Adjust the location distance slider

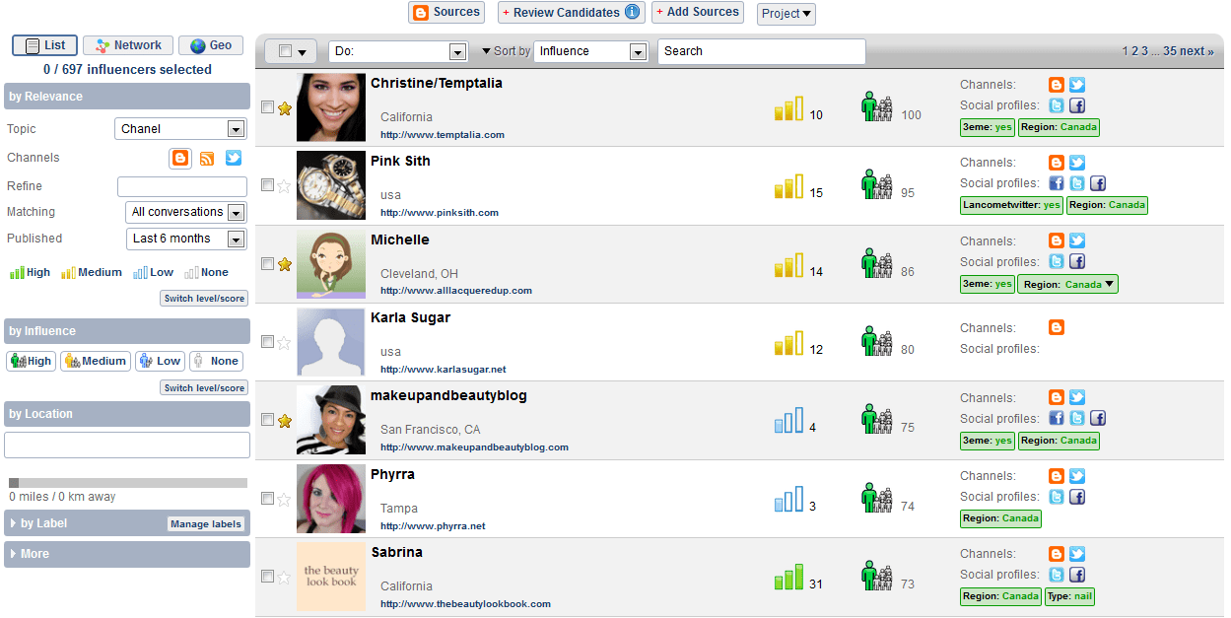pyautogui.click(x=14, y=483)
